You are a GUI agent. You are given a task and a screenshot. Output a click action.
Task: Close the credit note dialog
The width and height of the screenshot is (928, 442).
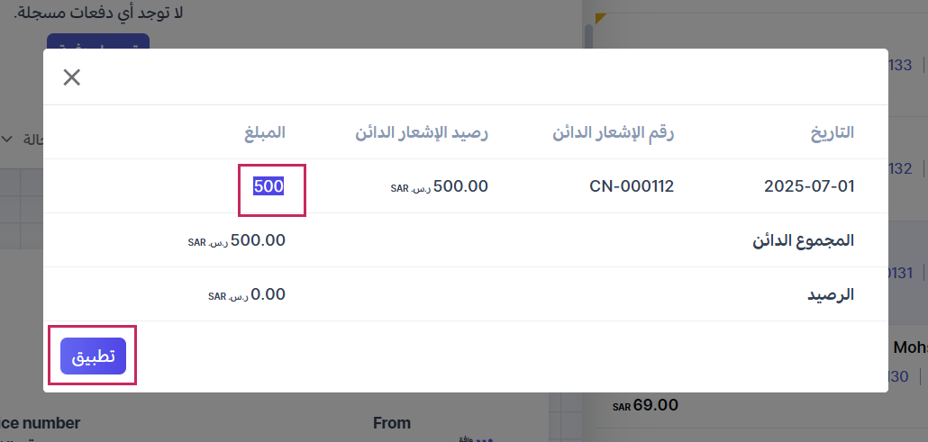pos(72,77)
